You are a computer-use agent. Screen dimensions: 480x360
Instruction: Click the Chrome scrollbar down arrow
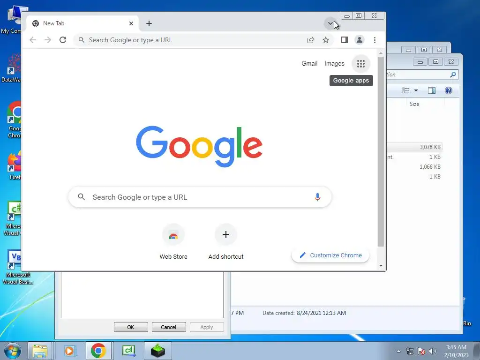(x=381, y=266)
